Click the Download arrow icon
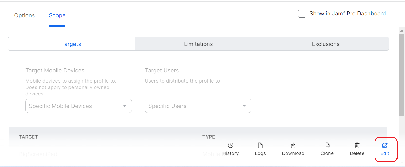Image resolution: width=405 pixels, height=167 pixels. point(293,145)
